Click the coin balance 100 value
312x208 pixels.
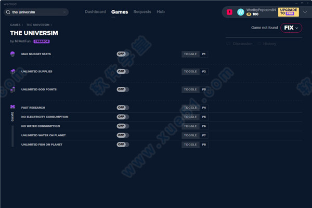click(255, 15)
